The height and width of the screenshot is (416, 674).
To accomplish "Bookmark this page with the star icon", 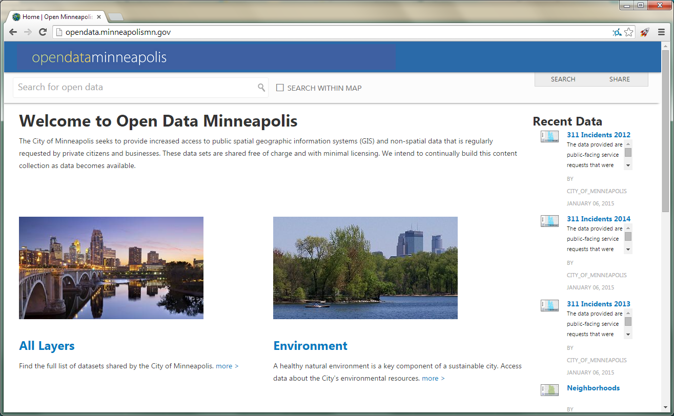I will click(629, 32).
